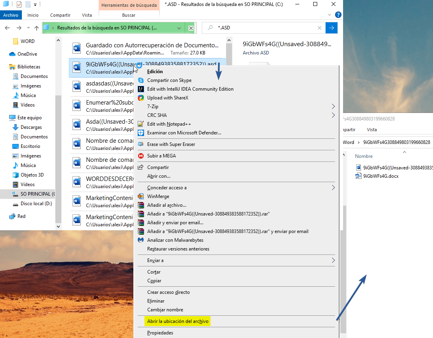
Task: Choose Cambiar nombre in the context menu
Action: (165, 310)
